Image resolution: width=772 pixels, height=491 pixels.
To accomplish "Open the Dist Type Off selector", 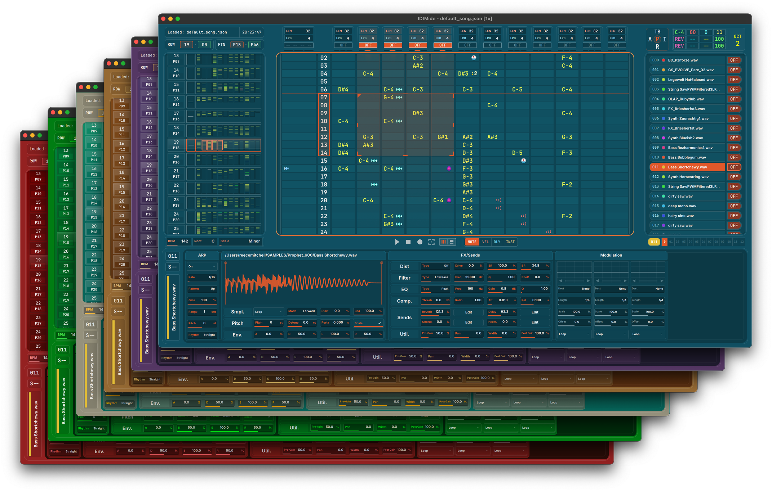I will click(435, 266).
